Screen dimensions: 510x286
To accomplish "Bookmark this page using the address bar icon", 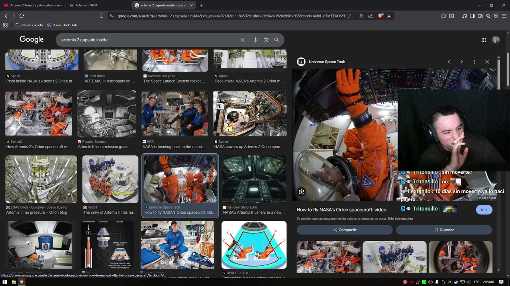I will coord(101,16).
